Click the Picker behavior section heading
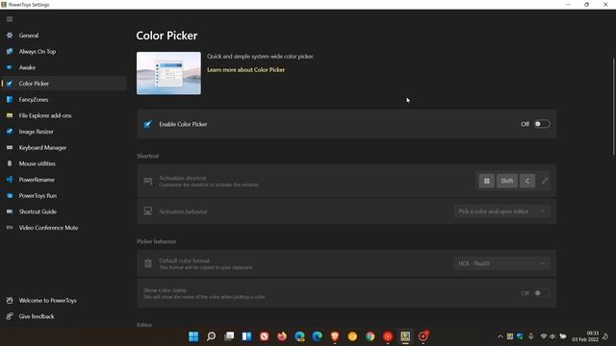Image resolution: width=616 pixels, height=346 pixels. 156,241
